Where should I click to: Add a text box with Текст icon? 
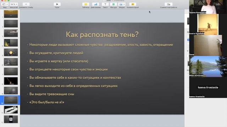click(105, 4)
